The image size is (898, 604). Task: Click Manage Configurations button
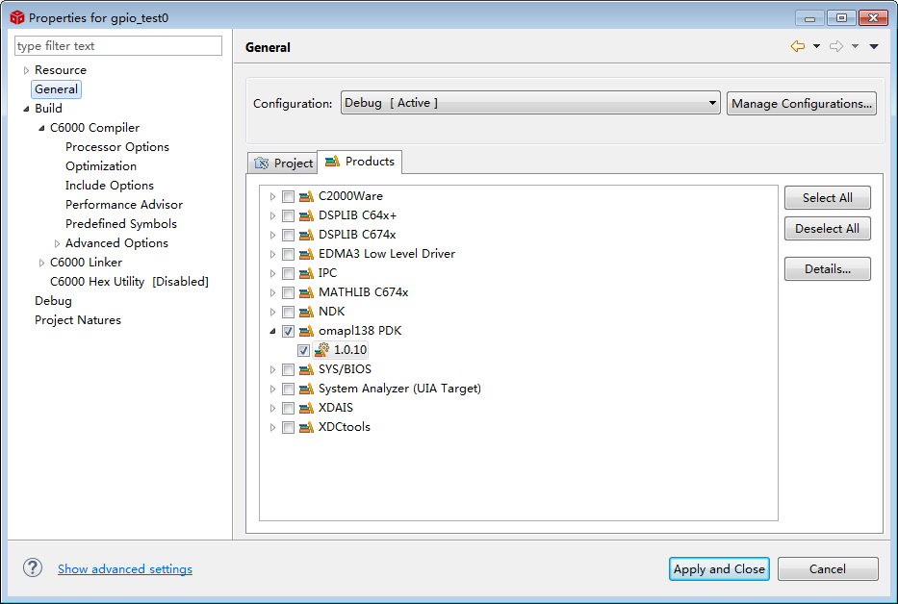pyautogui.click(x=801, y=104)
